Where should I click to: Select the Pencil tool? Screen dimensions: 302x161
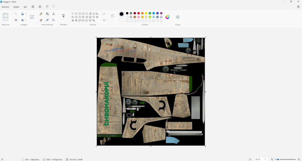(x=41, y=14)
